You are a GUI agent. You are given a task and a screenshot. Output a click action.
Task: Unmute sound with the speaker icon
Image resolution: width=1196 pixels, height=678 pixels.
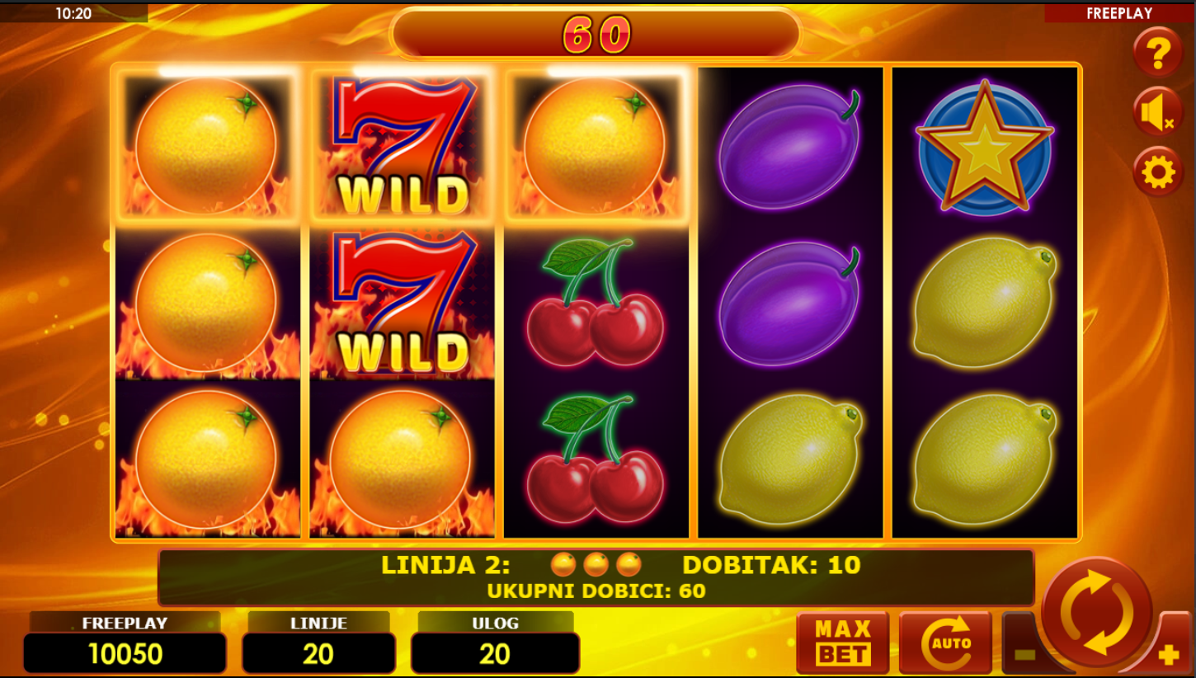pyautogui.click(x=1158, y=112)
